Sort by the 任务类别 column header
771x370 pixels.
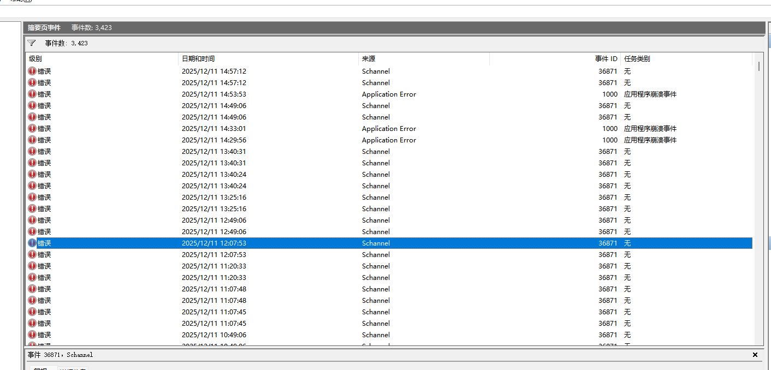687,59
